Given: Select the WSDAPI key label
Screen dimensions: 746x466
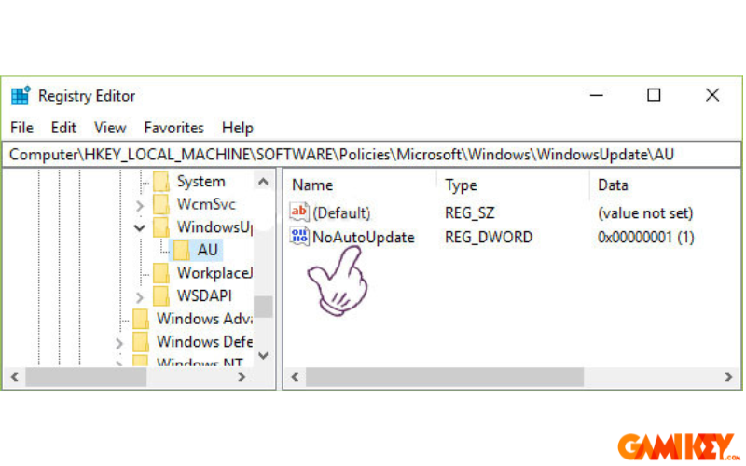Looking at the screenshot, I should 204,295.
